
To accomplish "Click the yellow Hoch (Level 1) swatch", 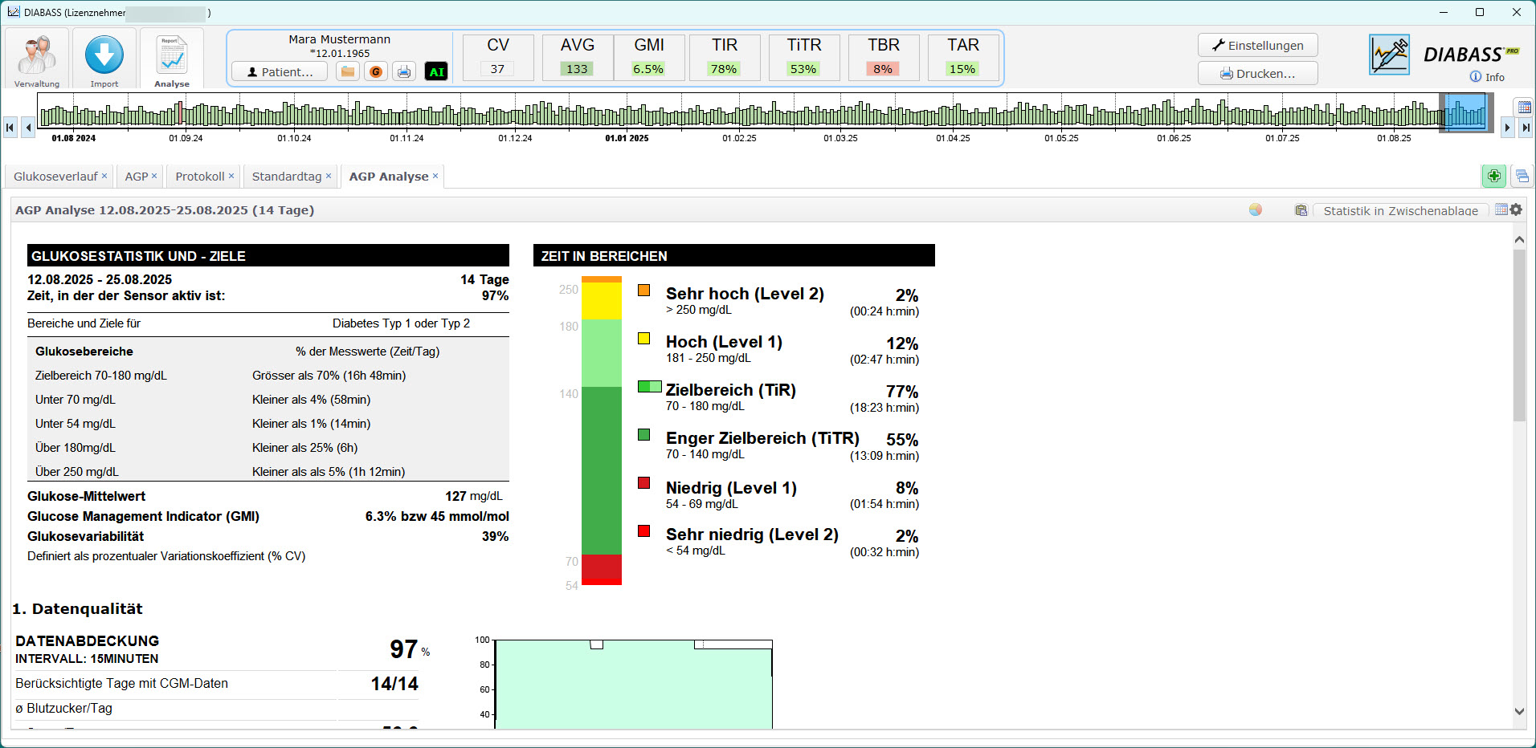I will pyautogui.click(x=644, y=339).
